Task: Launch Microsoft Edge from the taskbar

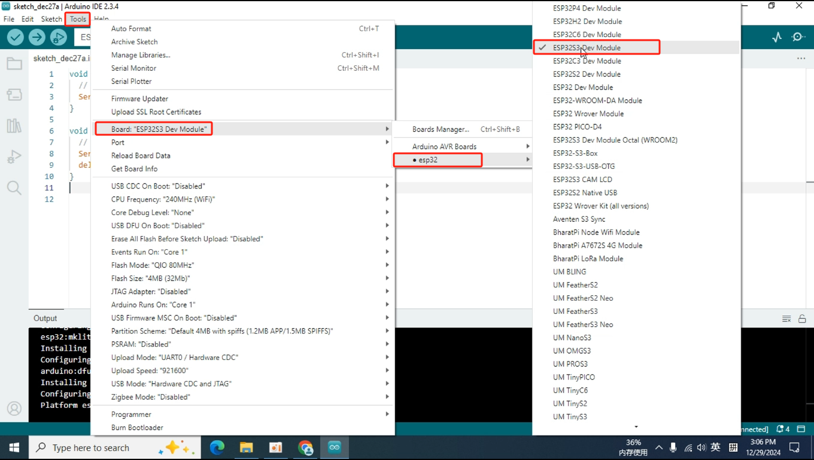Action: [x=217, y=447]
